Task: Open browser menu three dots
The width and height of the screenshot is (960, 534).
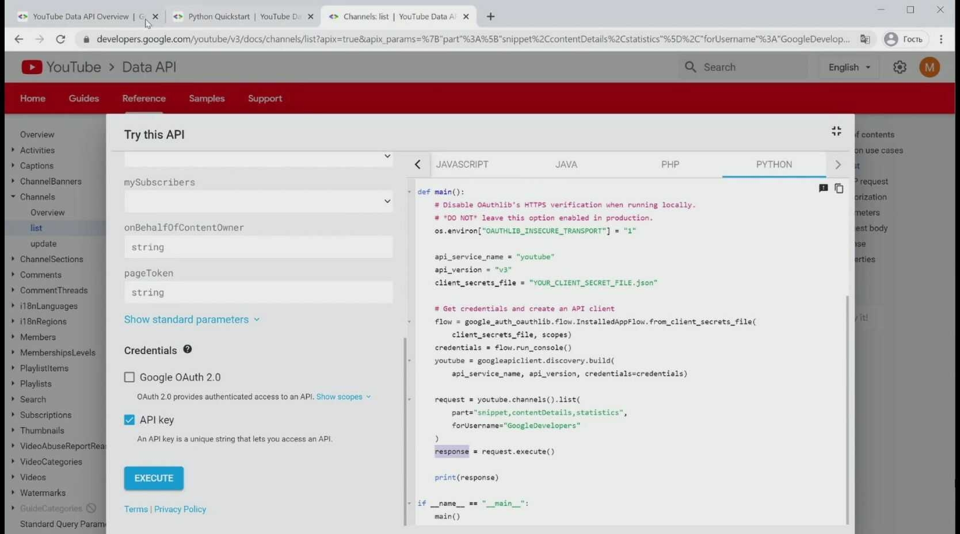Action: click(942, 39)
